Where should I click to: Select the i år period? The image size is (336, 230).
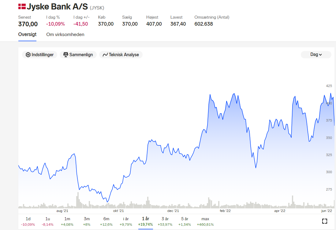(x=126, y=221)
